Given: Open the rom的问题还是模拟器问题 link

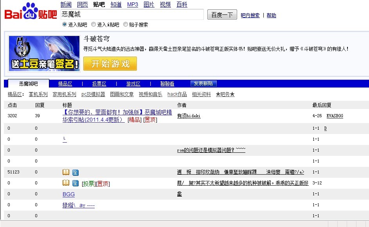Looking at the screenshot, I should click(x=211, y=150).
